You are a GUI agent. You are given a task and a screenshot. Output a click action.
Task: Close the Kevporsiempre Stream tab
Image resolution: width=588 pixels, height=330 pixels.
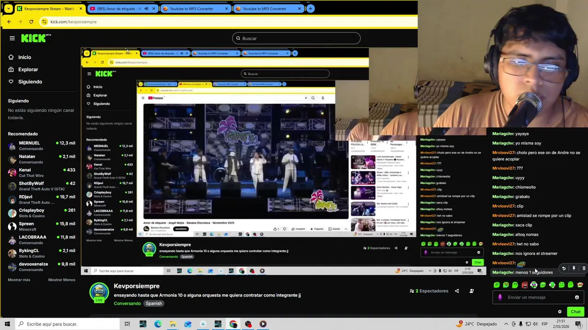(x=81, y=9)
